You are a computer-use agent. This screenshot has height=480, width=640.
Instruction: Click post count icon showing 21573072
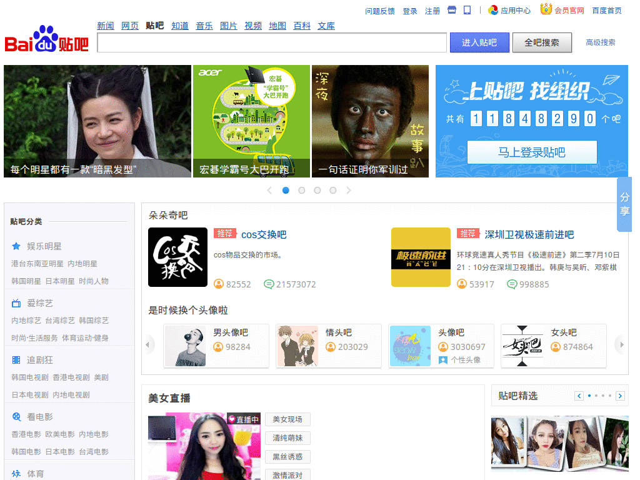pyautogui.click(x=269, y=284)
